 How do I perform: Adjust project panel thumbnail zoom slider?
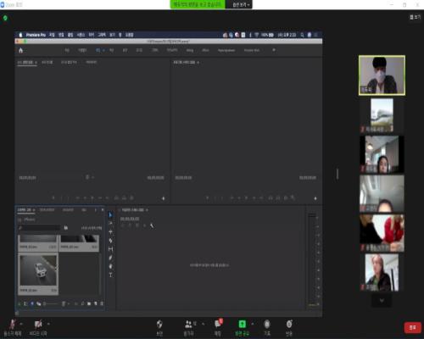click(51, 303)
